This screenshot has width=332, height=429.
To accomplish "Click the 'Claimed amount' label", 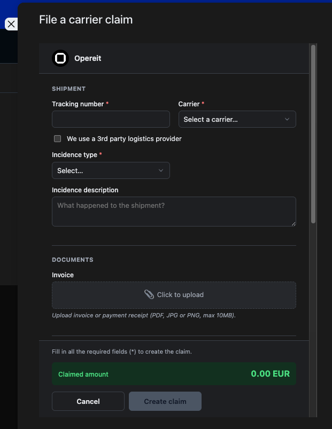I will pyautogui.click(x=83, y=375).
